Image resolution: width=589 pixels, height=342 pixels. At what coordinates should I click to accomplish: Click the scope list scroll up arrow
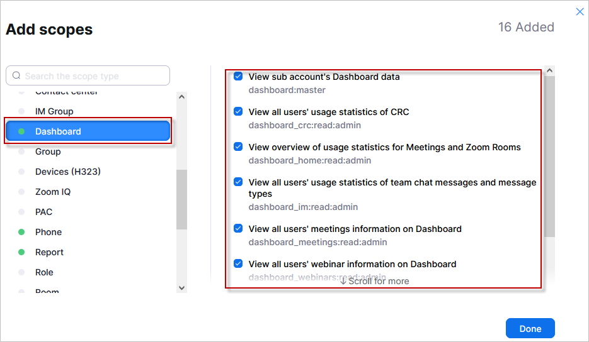pos(182,97)
